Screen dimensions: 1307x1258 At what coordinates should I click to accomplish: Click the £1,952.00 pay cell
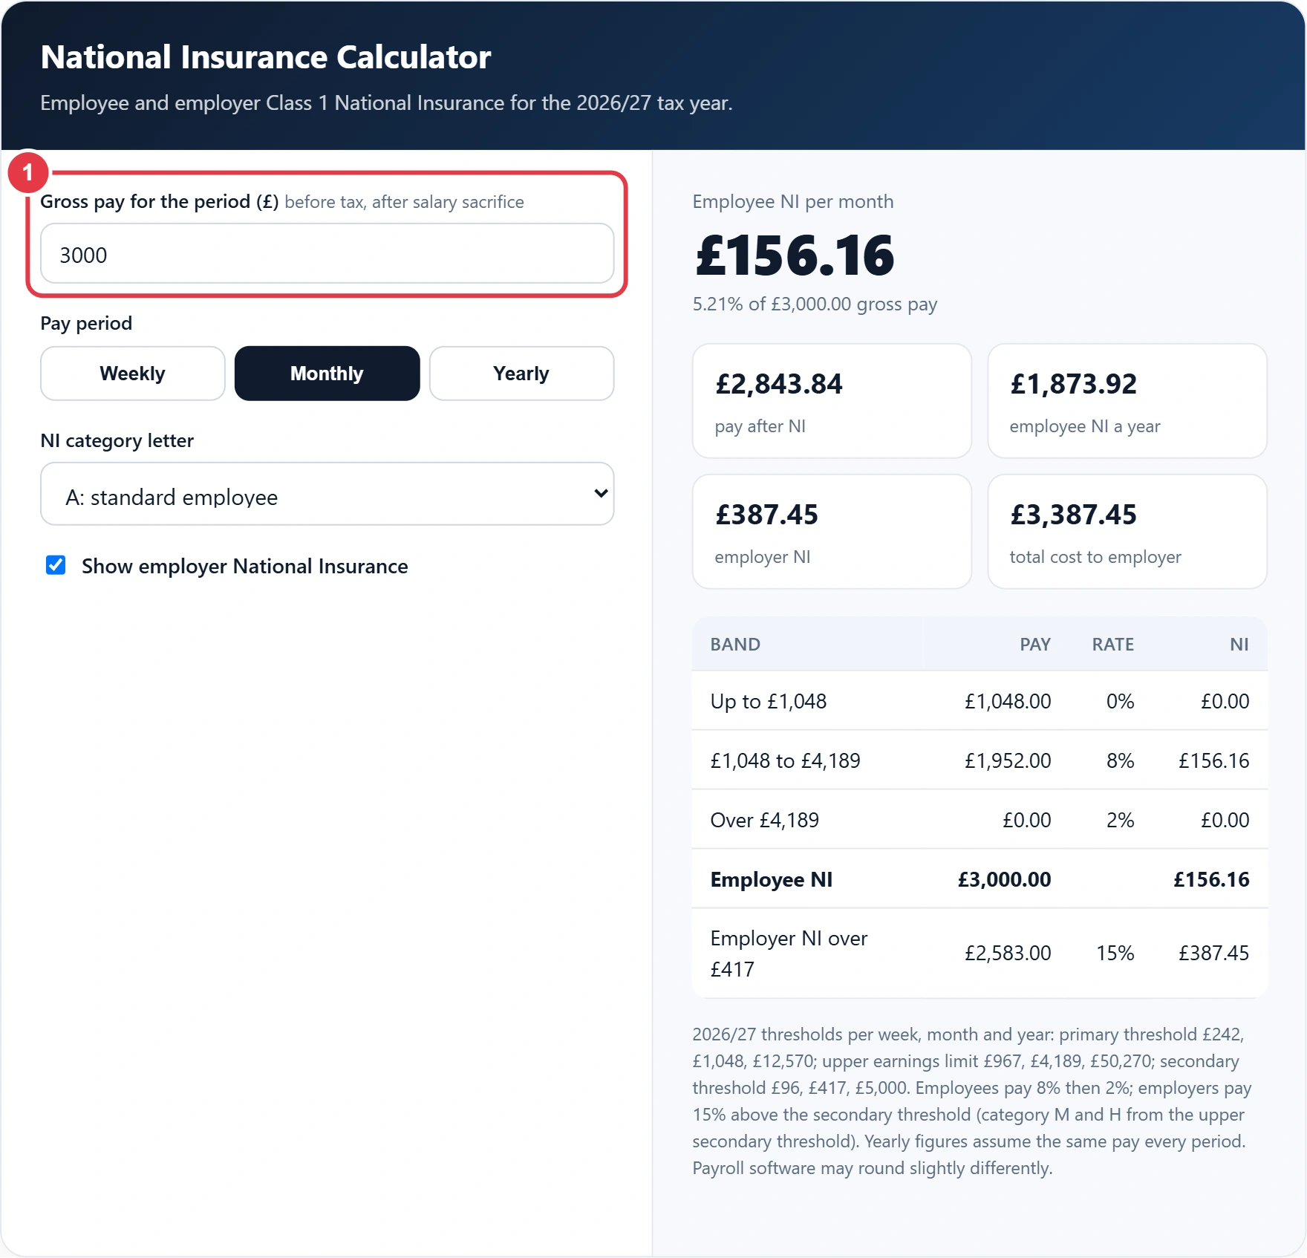click(1008, 760)
